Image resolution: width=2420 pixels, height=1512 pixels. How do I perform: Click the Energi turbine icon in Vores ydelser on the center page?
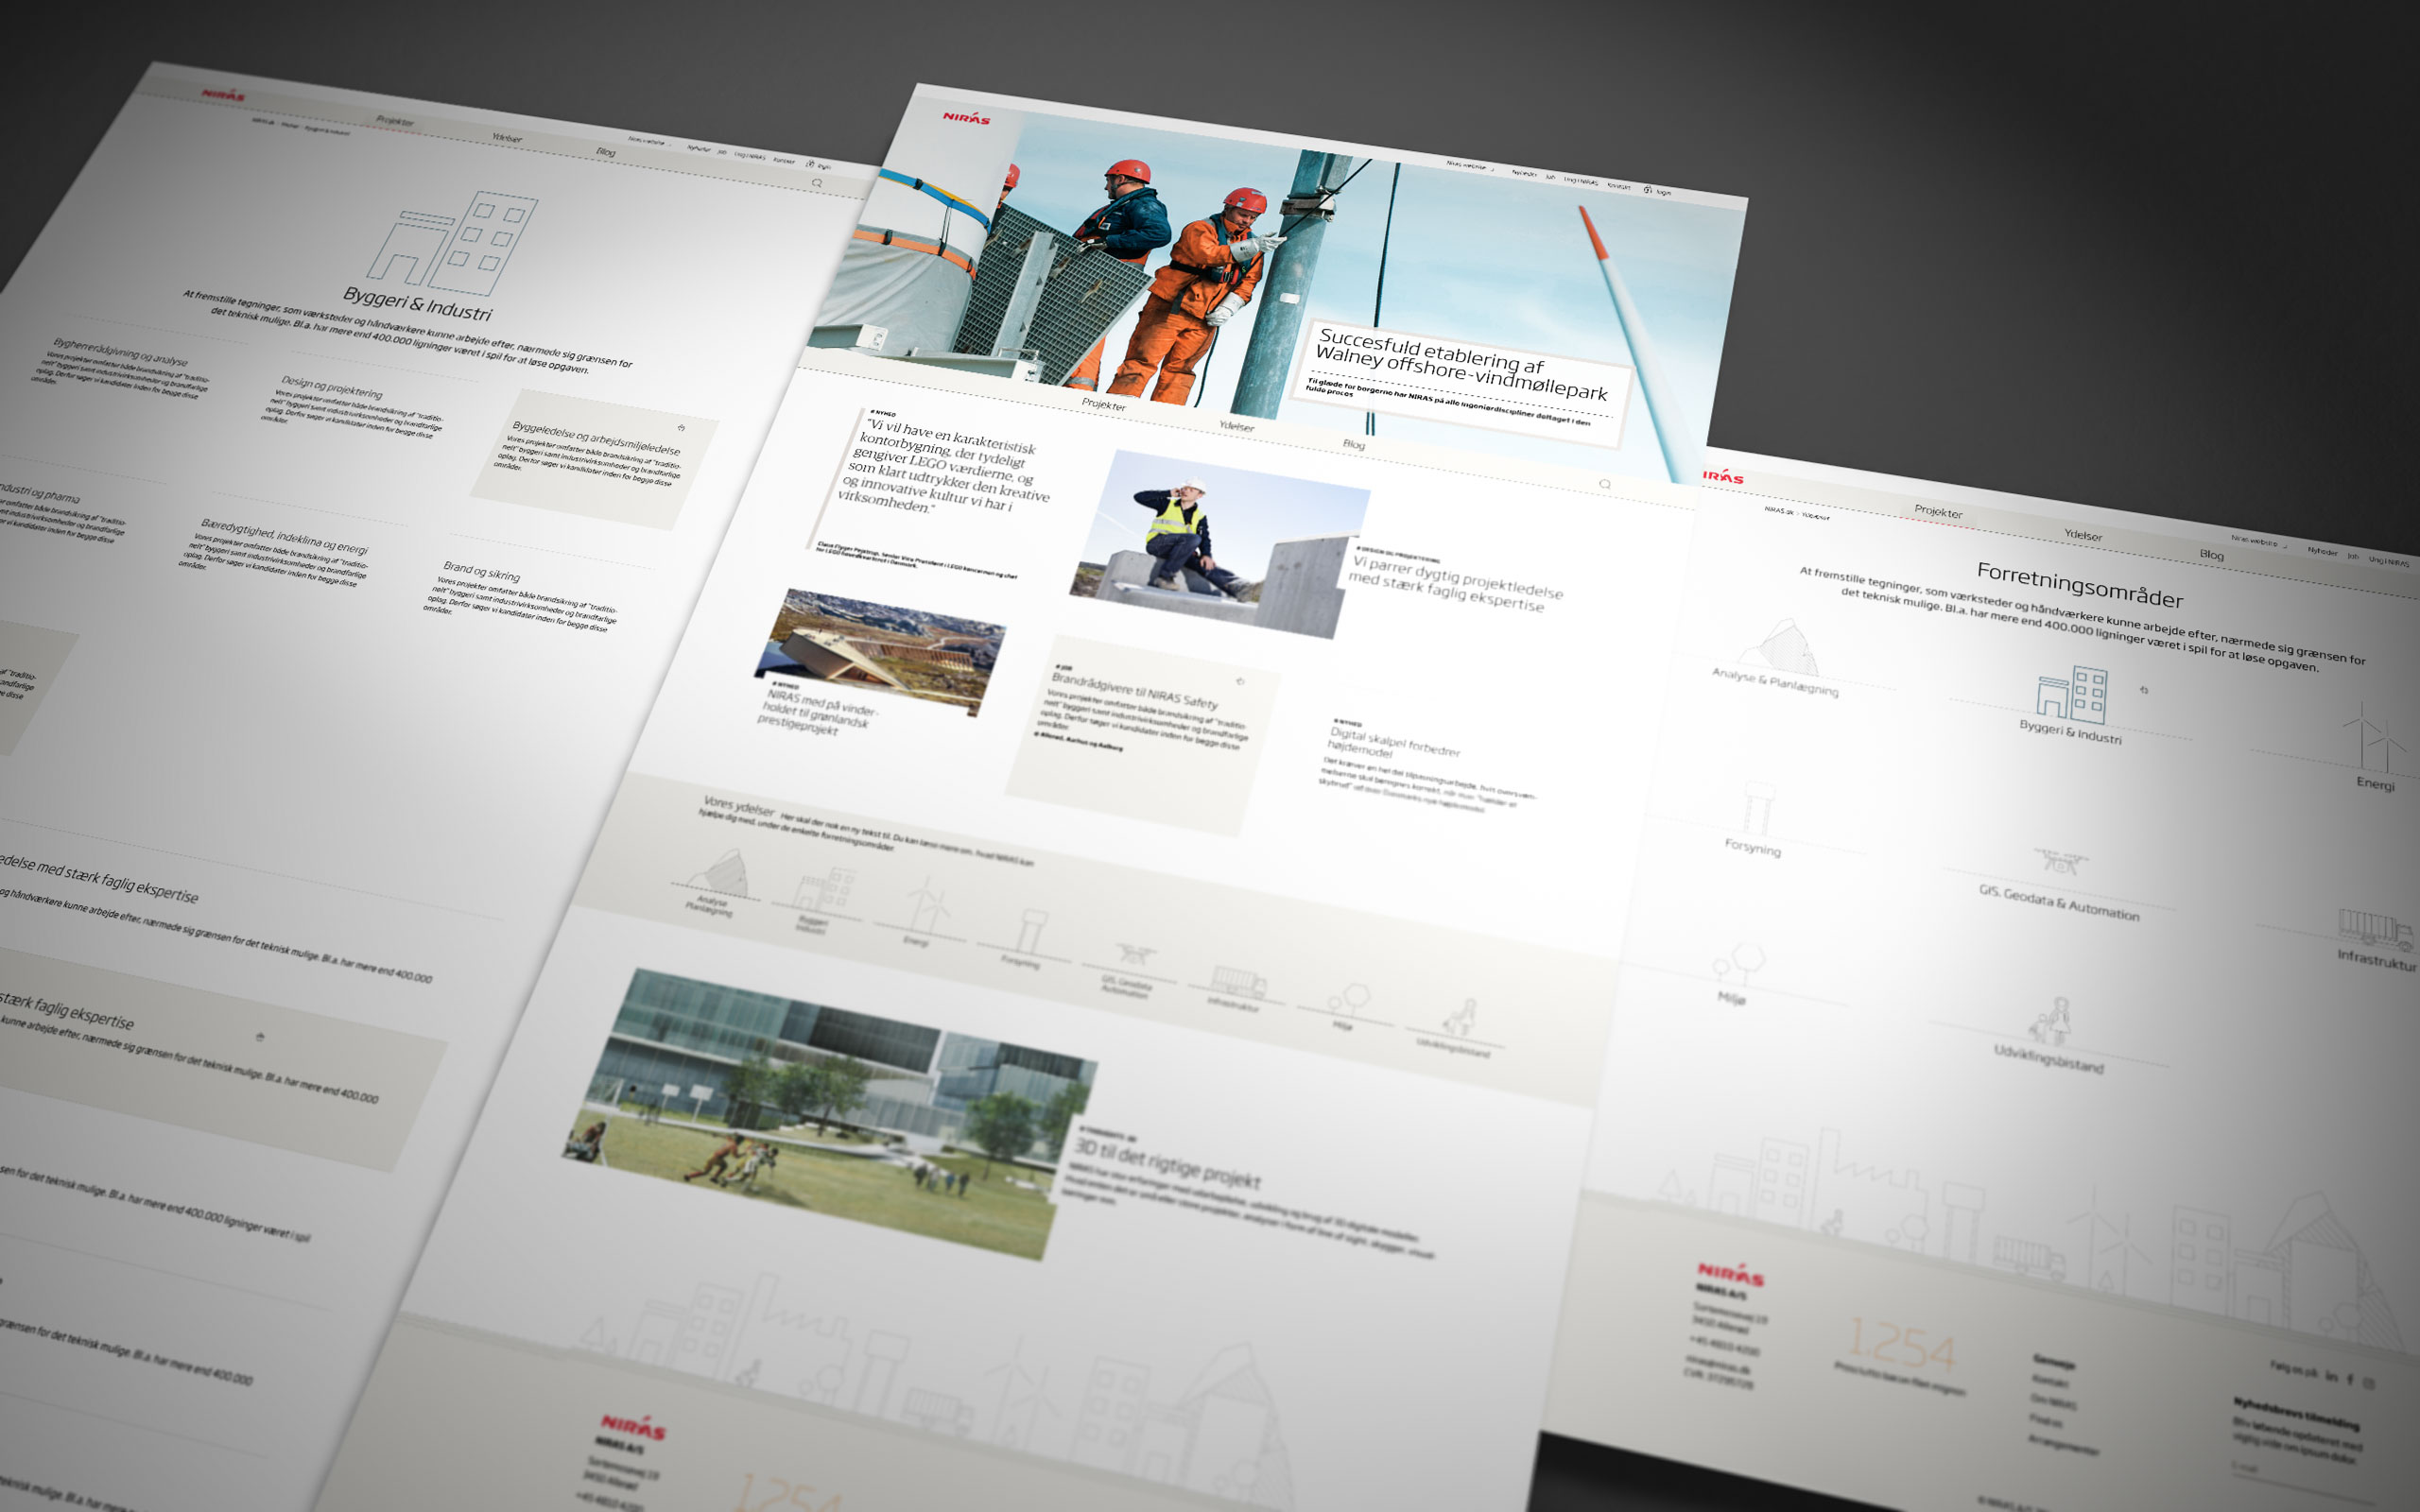pos(928,906)
